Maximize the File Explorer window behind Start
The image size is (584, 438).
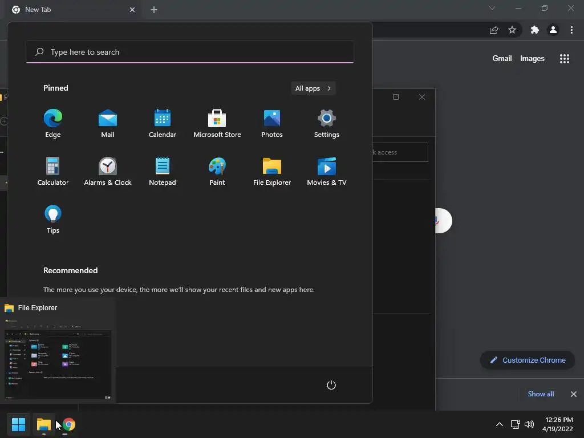click(396, 97)
